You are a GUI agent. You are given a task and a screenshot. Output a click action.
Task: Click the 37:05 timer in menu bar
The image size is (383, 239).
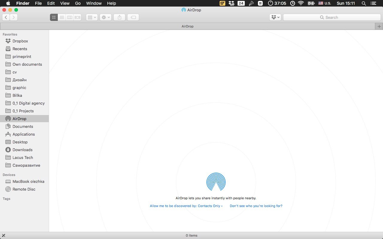tap(277, 3)
